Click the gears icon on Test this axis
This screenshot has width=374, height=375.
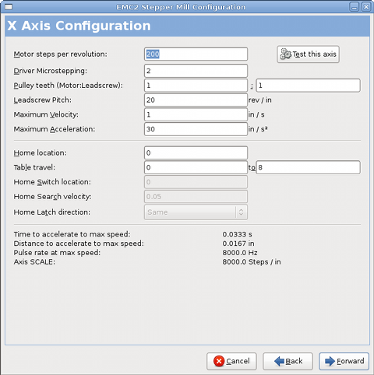point(286,54)
